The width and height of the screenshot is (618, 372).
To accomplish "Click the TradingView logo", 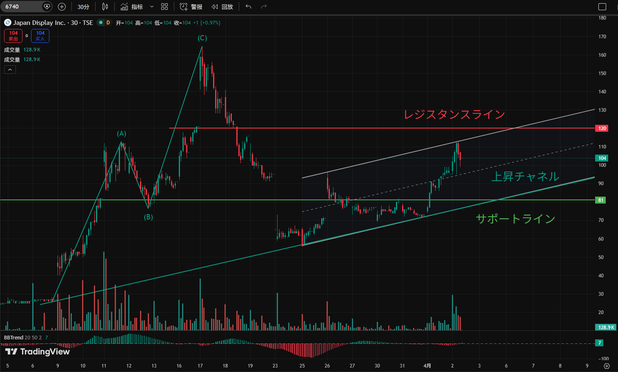I will (x=37, y=352).
